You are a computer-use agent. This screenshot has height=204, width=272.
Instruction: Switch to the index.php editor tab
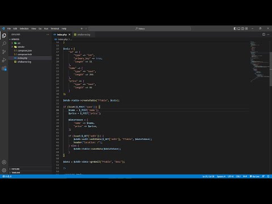pos(62,35)
